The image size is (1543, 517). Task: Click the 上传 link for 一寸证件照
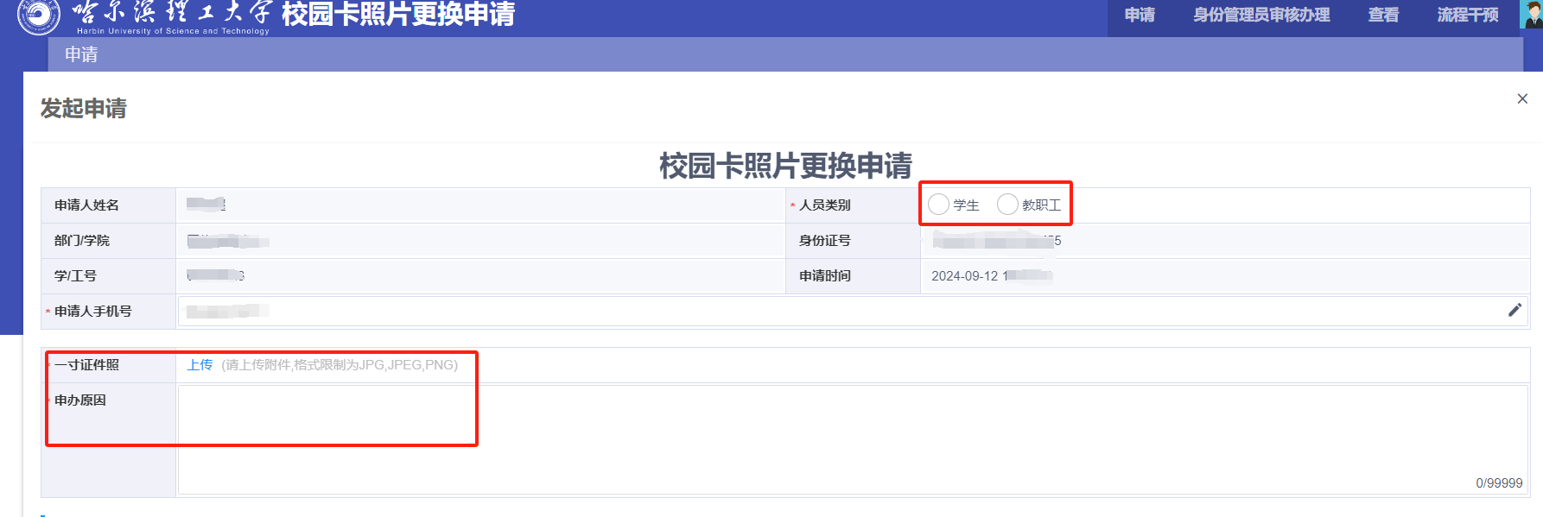click(x=200, y=365)
